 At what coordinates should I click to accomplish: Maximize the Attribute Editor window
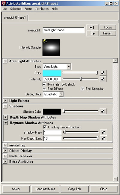point(111,4)
